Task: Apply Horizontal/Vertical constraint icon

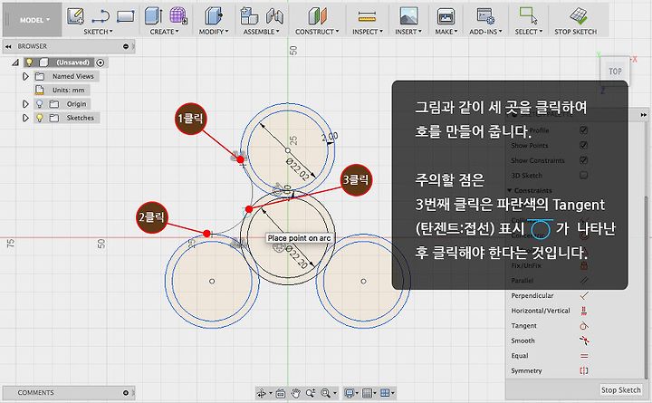Action: point(584,311)
